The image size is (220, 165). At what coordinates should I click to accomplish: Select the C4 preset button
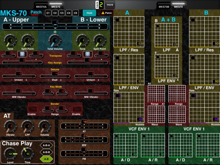69,13
